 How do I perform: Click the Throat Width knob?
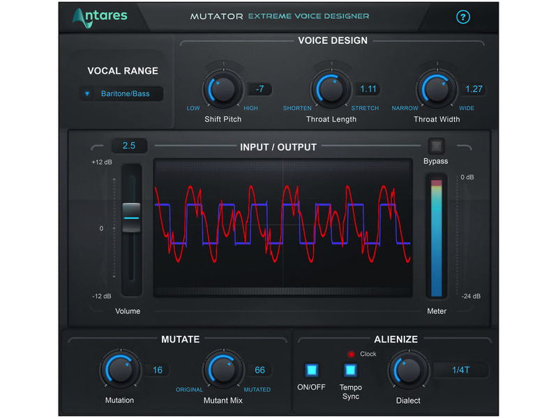[x=437, y=89]
